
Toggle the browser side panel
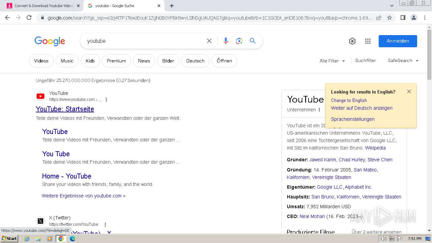pos(403,18)
